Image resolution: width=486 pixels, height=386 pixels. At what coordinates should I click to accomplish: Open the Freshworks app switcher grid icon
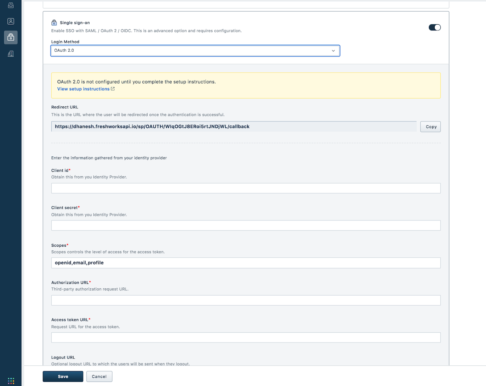(11, 380)
